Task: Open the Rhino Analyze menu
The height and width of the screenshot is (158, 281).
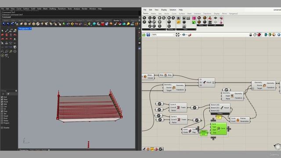Action: pyautogui.click(x=77, y=9)
